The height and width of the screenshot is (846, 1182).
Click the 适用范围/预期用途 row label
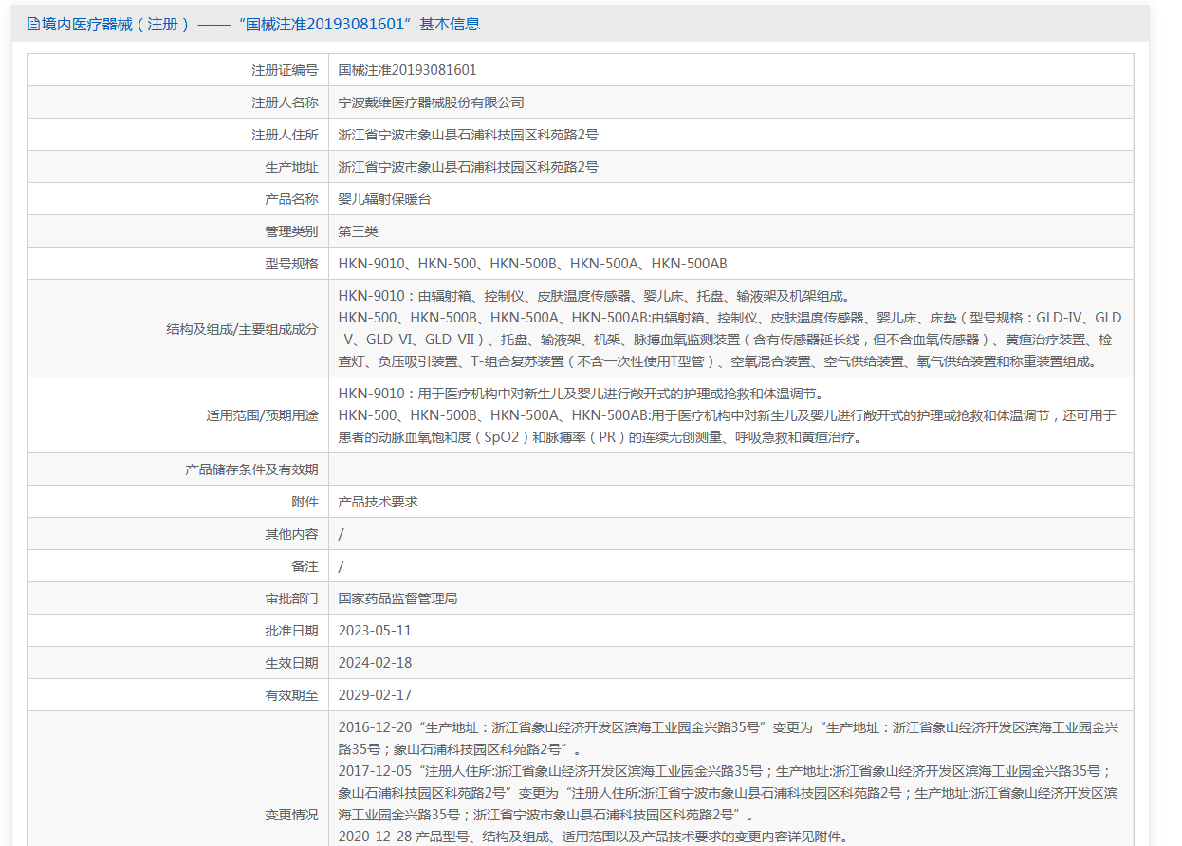(x=262, y=415)
